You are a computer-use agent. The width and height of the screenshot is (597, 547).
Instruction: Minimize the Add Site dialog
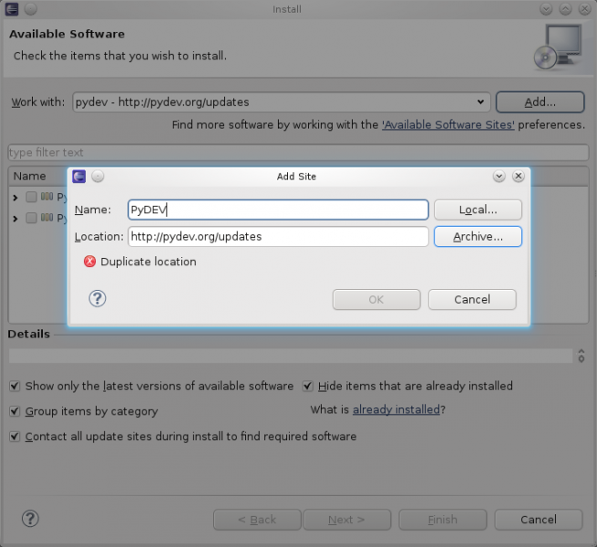tap(499, 176)
